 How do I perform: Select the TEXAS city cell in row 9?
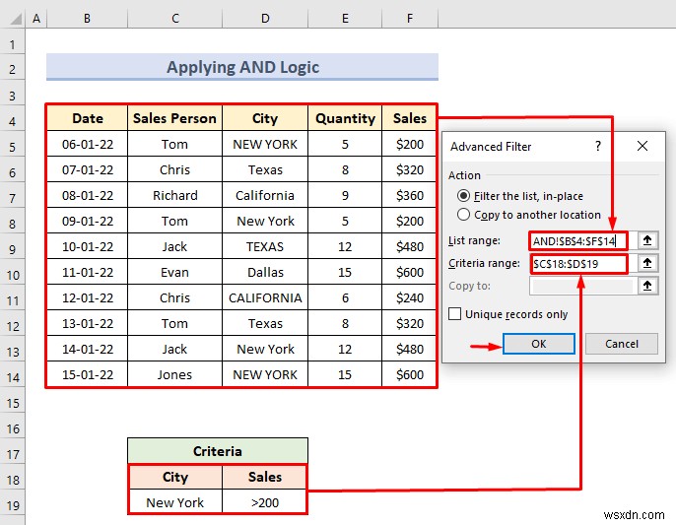(x=265, y=246)
